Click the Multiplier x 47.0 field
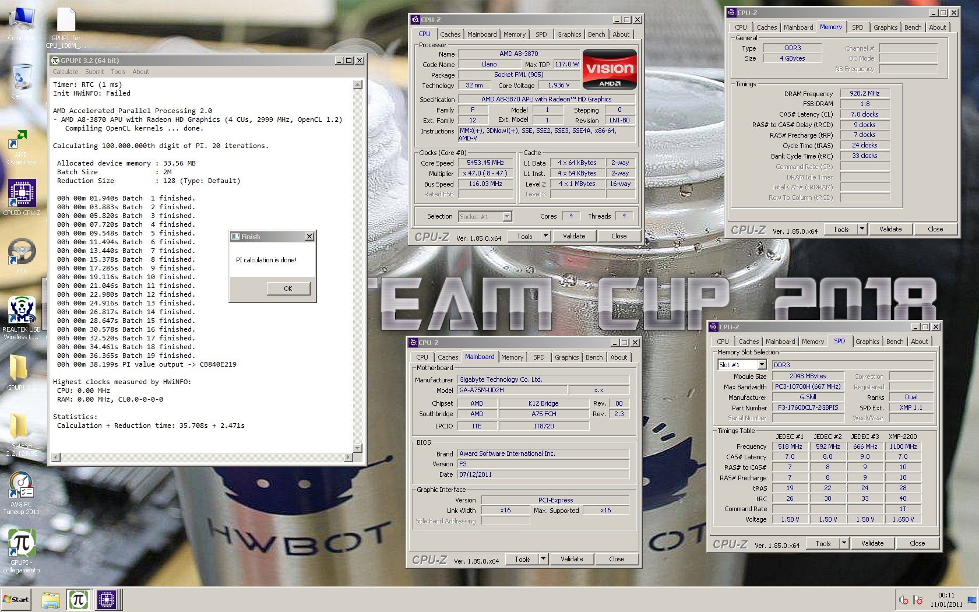This screenshot has width=979, height=612. click(485, 174)
